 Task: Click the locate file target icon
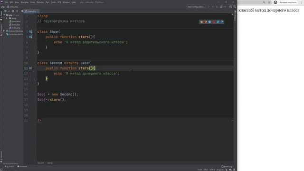pos(13,11)
